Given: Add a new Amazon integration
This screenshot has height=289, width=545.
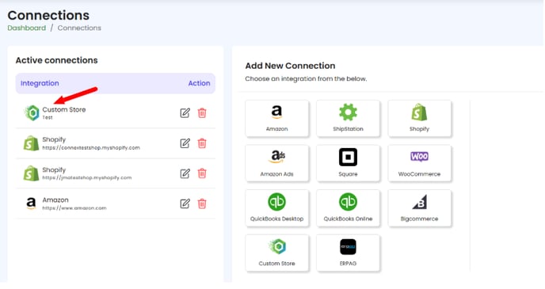Looking at the screenshot, I should click(x=276, y=119).
